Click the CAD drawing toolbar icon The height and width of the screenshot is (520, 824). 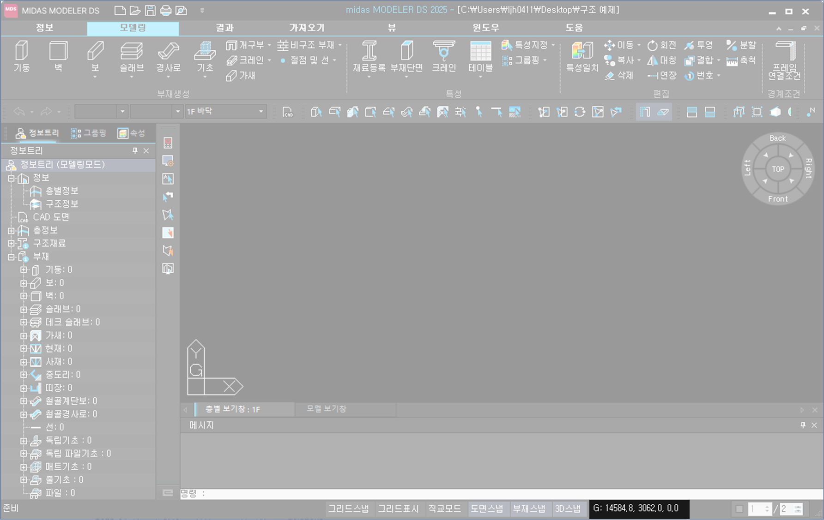pos(287,112)
